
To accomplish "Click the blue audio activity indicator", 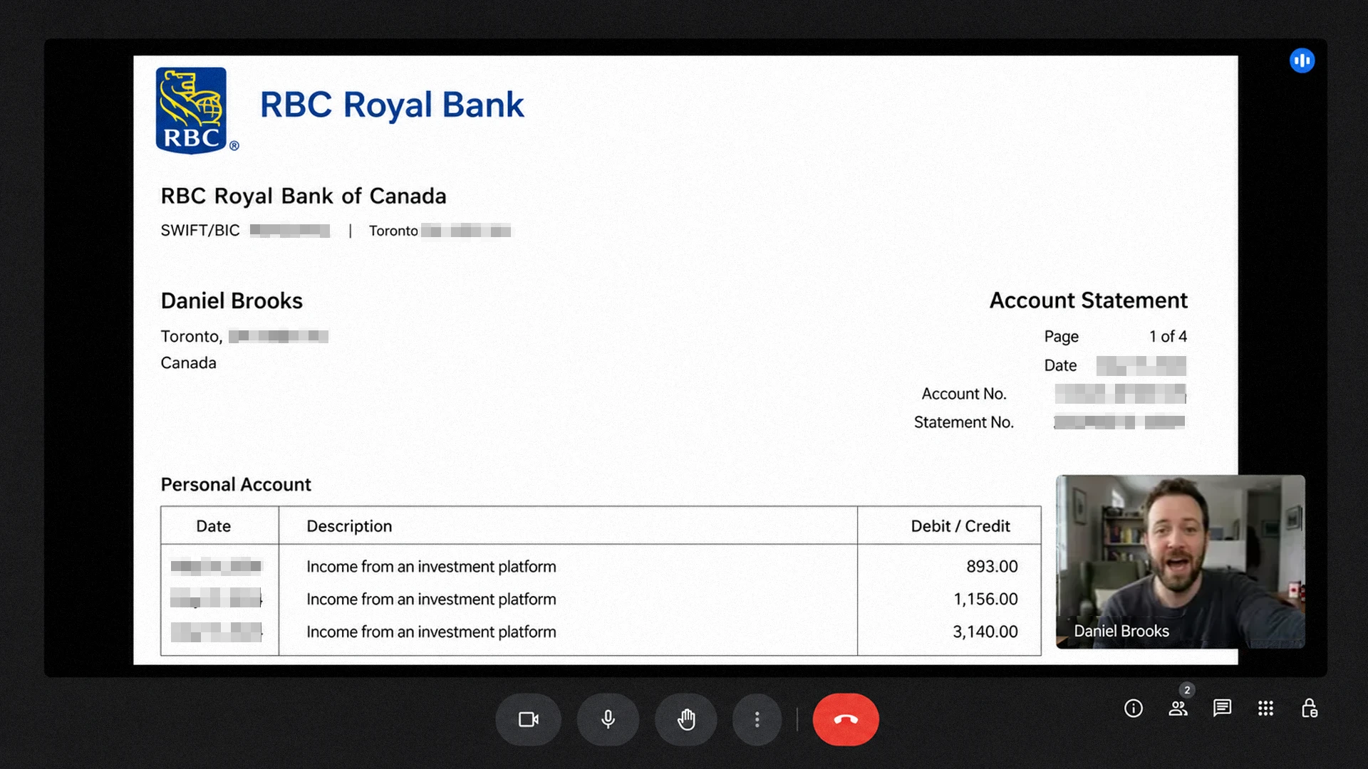I will click(x=1302, y=61).
